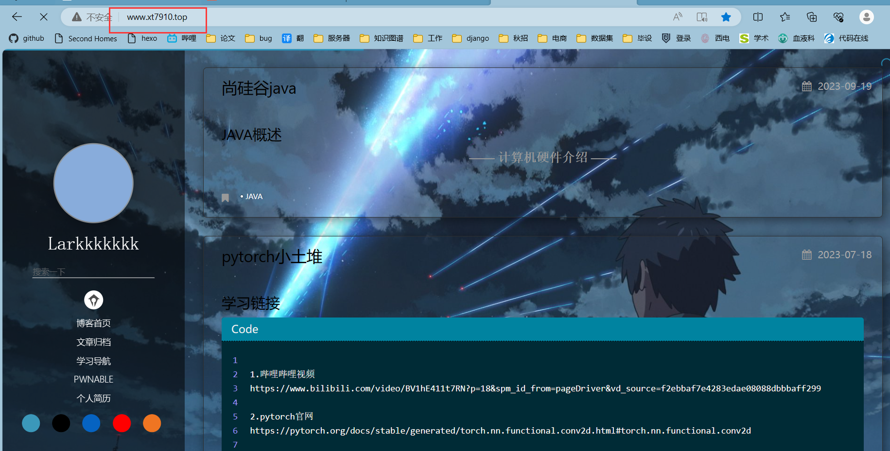Go back with the browser back arrow
The width and height of the screenshot is (890, 451).
click(x=17, y=17)
